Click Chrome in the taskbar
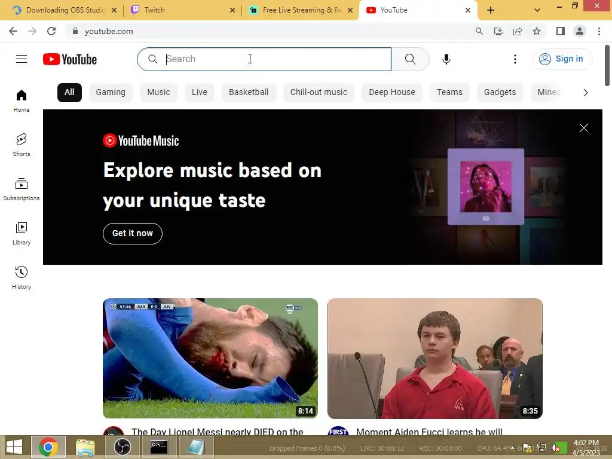The height and width of the screenshot is (459, 612). [48, 447]
